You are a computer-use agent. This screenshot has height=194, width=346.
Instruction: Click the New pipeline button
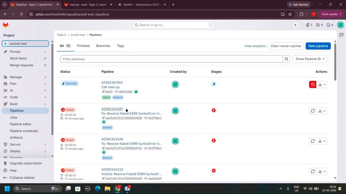point(318,46)
